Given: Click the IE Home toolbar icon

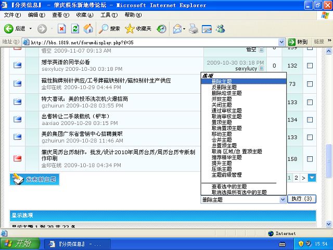Looking at the screenshot, I should 88,29.
